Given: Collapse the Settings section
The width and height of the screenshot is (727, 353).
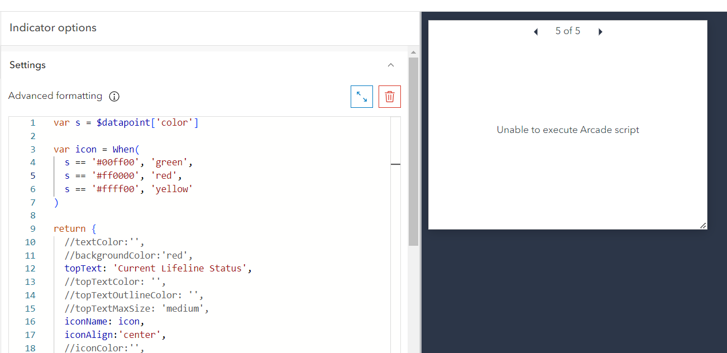Looking at the screenshot, I should (x=391, y=65).
